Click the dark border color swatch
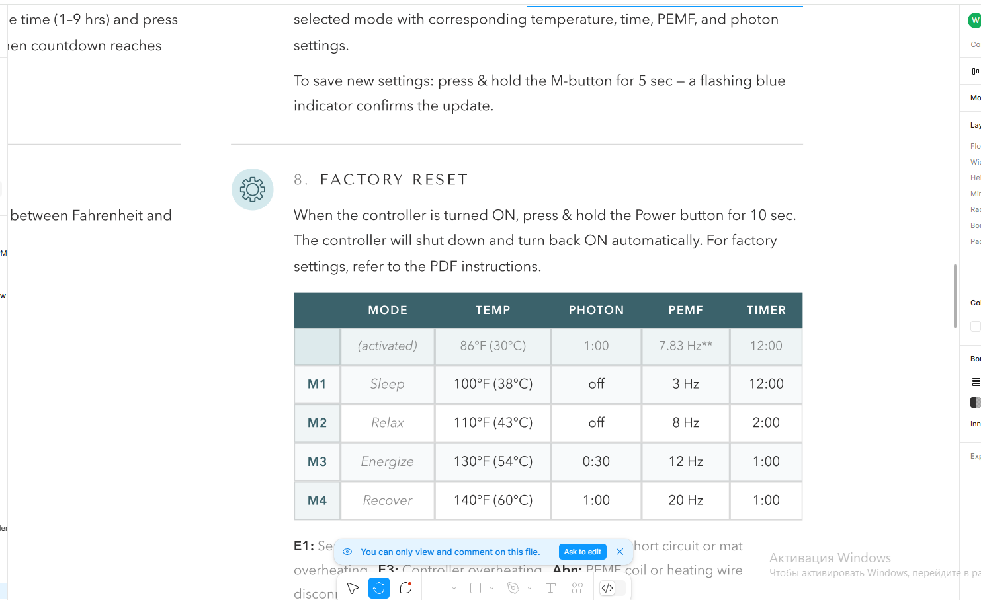The height and width of the screenshot is (600, 981). [x=975, y=402]
